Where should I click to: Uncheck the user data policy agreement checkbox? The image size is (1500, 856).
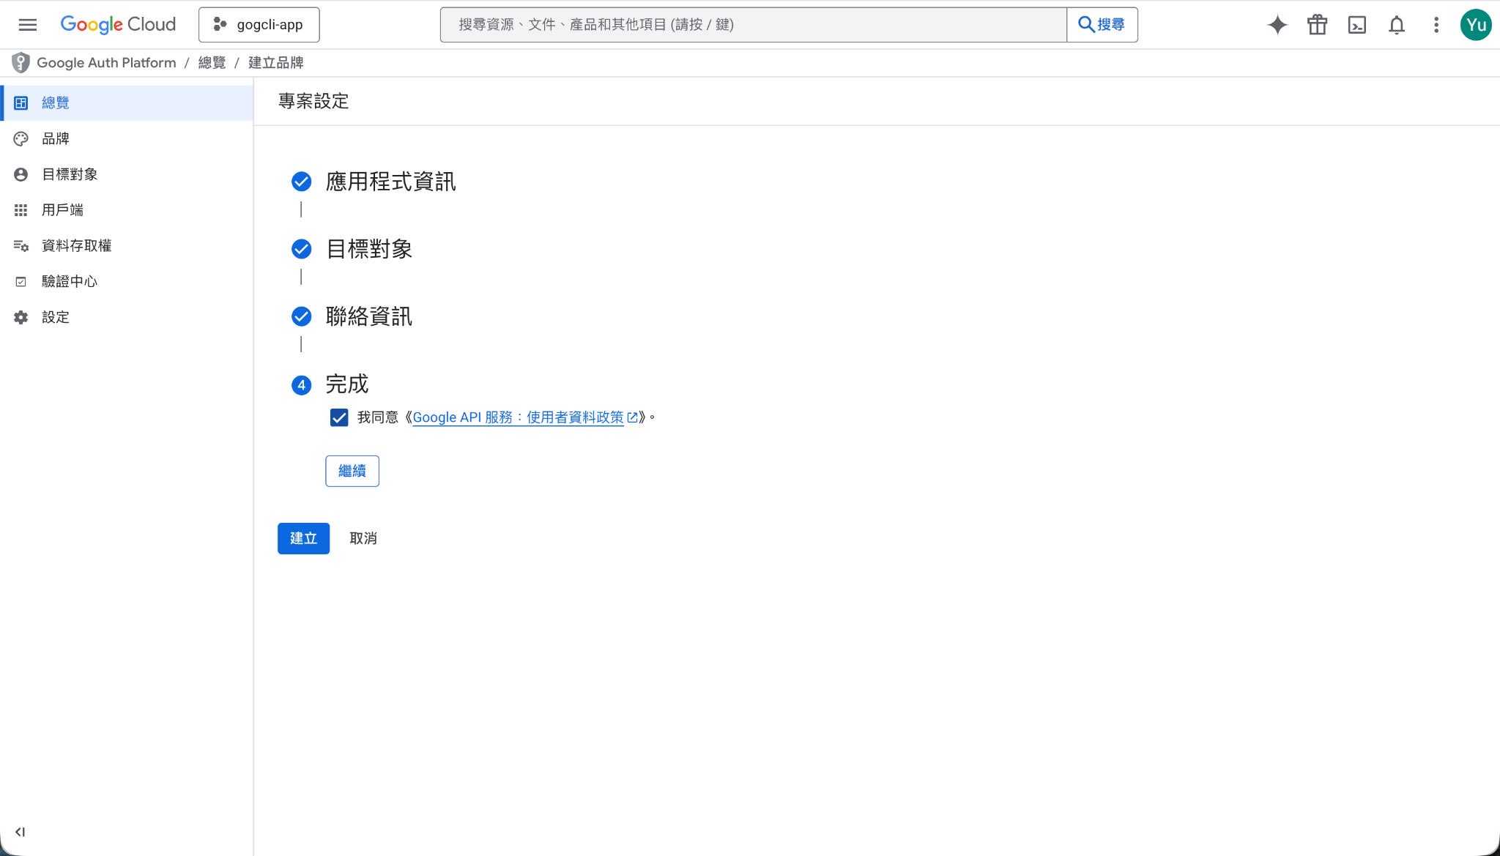click(338, 417)
